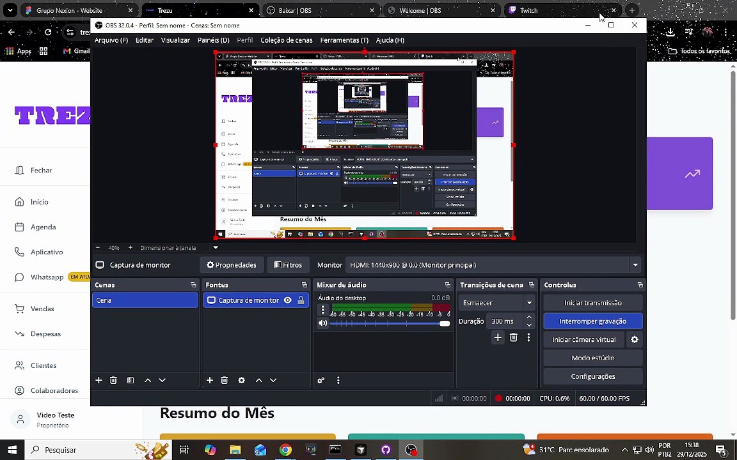Image resolution: width=737 pixels, height=460 pixels.
Task: Open source properties gear in Fontes panel
Action: tap(242, 380)
